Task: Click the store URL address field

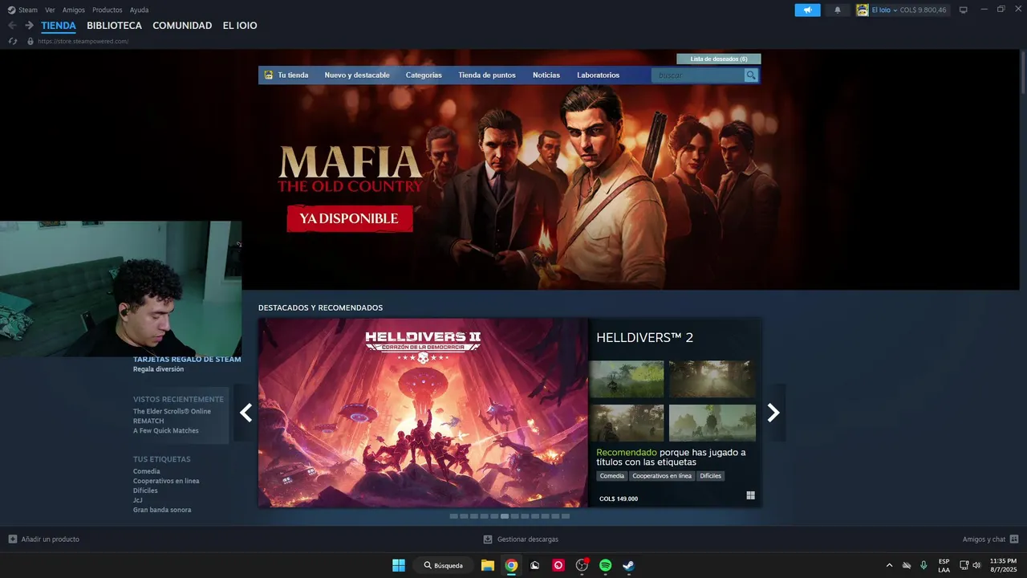Action: point(83,41)
